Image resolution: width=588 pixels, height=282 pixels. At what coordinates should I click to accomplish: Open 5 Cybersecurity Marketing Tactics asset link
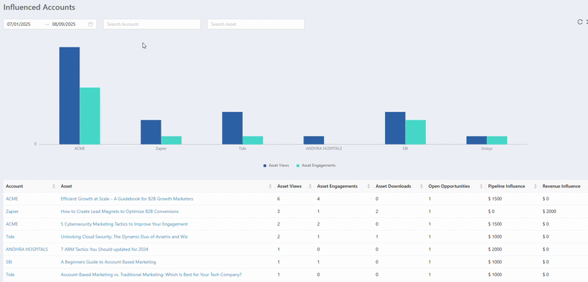pos(124,224)
